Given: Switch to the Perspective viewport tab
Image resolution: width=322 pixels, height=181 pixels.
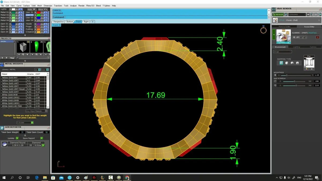Looking at the screenshot, I should point(58,21).
